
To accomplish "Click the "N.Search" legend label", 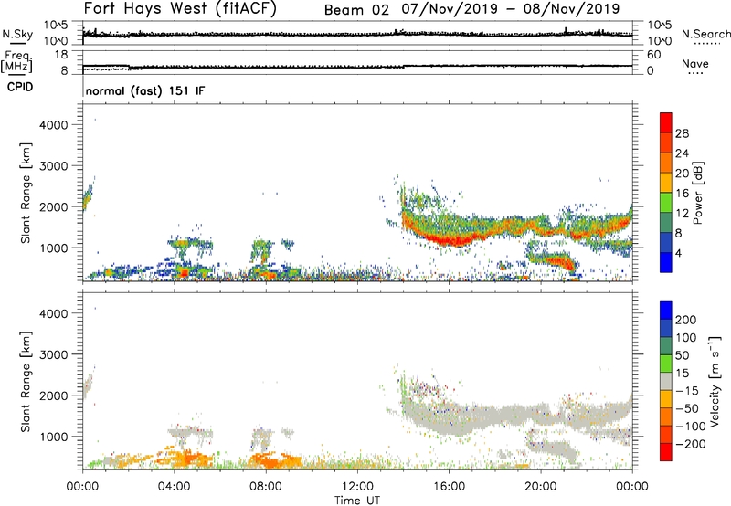I will tap(706, 34).
